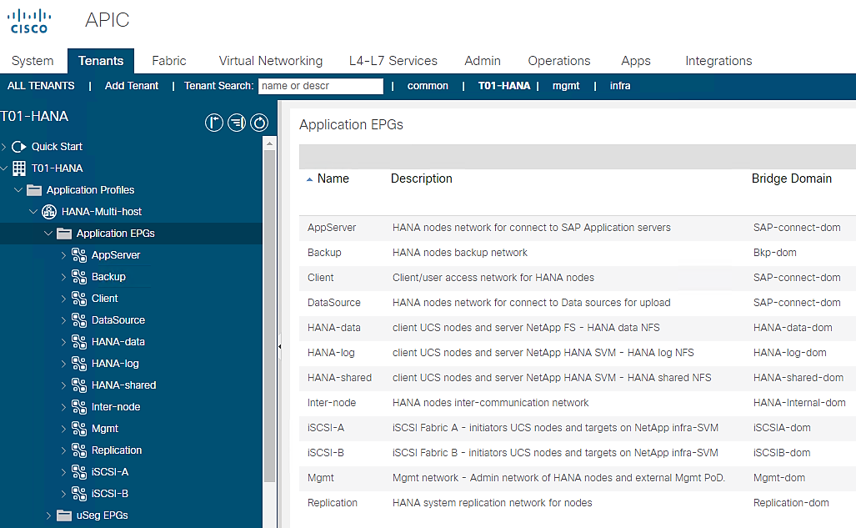
Task: Switch to Virtual Networking tab
Action: coord(270,61)
